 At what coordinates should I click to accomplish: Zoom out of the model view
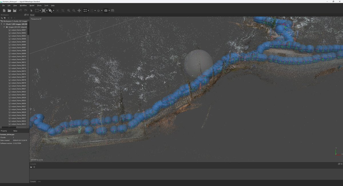[x=74, y=11]
